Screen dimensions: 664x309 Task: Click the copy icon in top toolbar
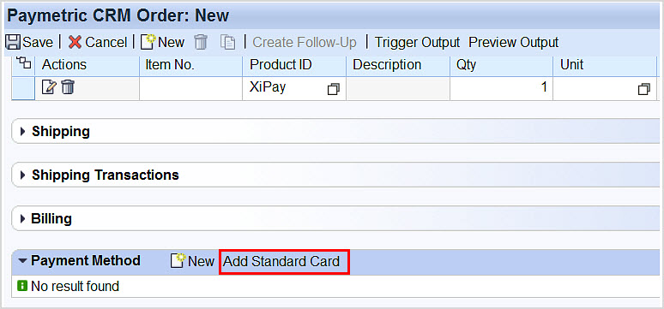point(228,42)
